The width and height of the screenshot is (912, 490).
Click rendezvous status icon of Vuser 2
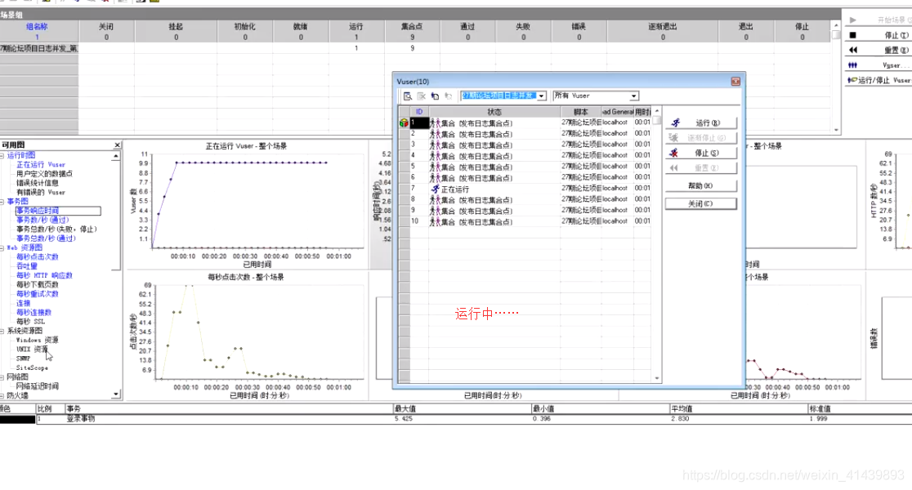[x=435, y=134]
